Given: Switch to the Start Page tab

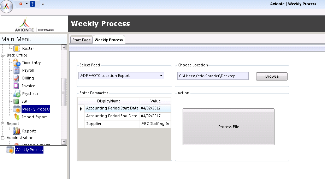Looking at the screenshot, I should [82, 40].
